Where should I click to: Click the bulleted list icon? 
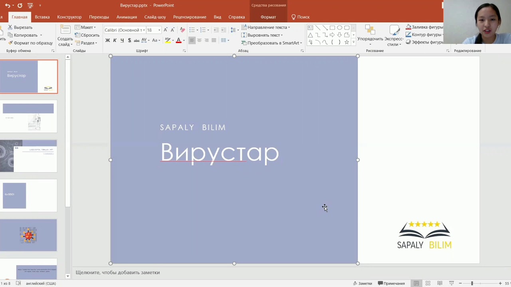(192, 30)
